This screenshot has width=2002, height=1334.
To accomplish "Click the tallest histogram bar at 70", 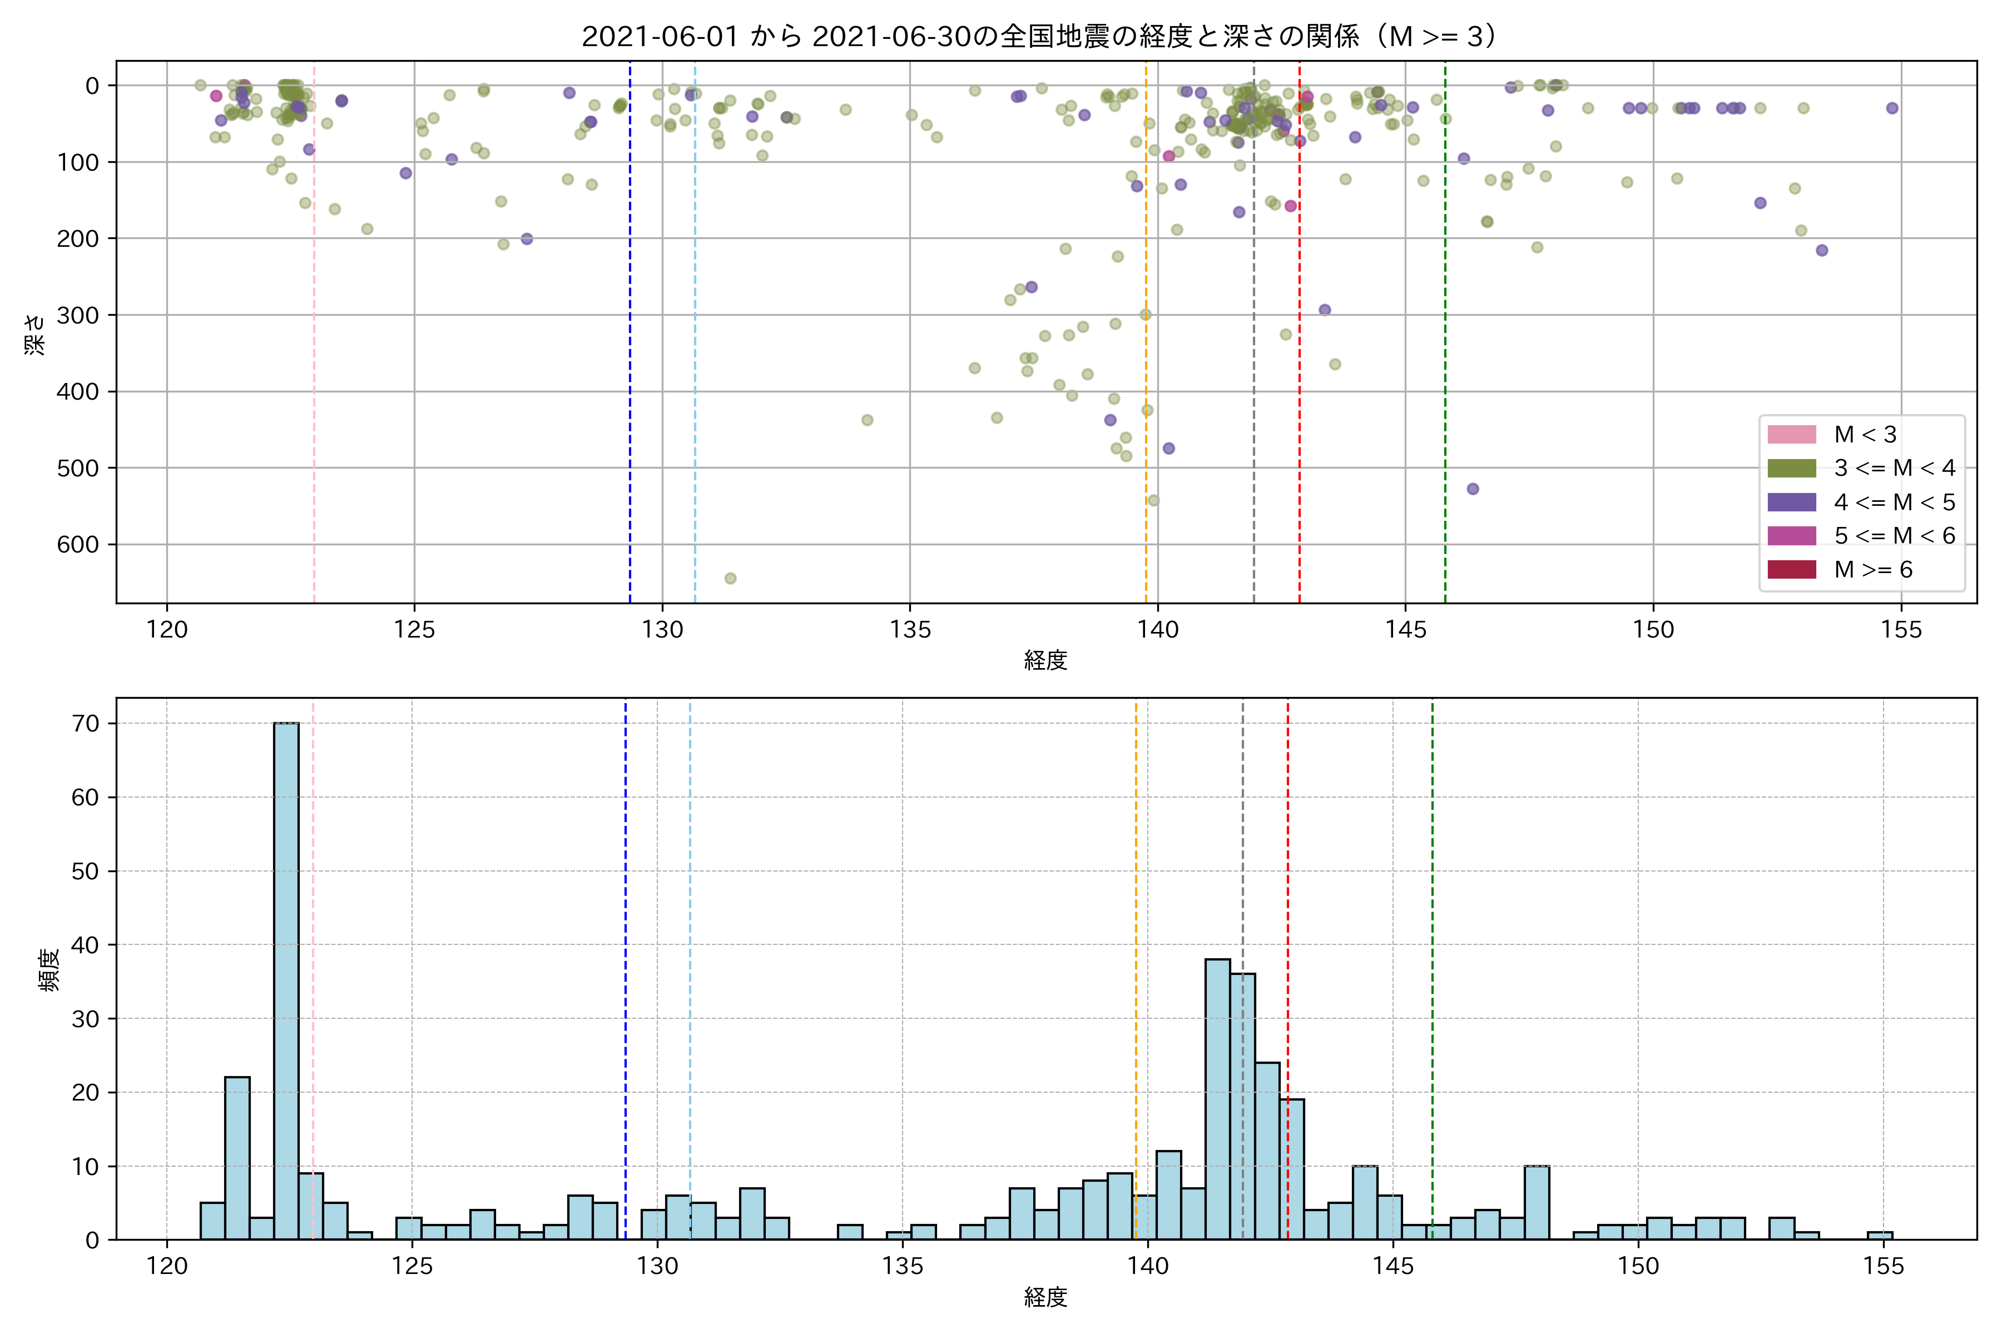I will (286, 978).
